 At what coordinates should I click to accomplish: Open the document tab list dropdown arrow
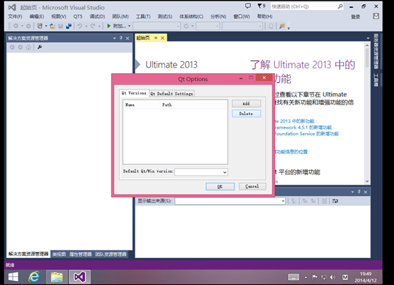point(368,38)
